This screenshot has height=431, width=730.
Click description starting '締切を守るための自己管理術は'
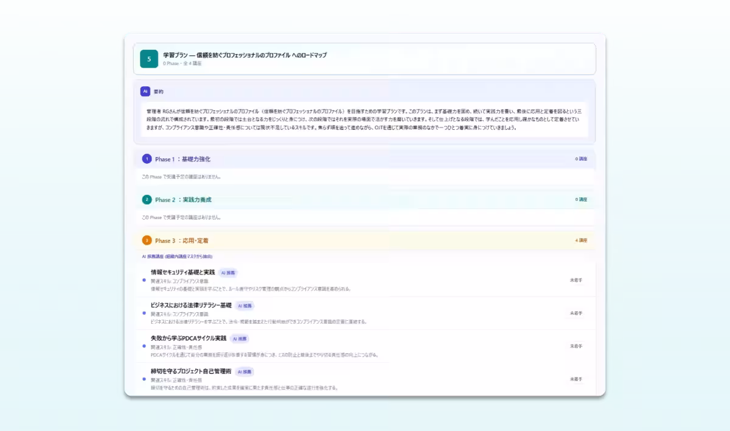coord(244,387)
